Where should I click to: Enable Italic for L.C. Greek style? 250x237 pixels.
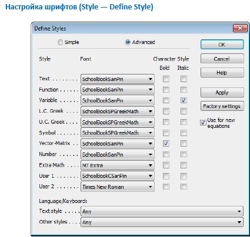point(184,111)
